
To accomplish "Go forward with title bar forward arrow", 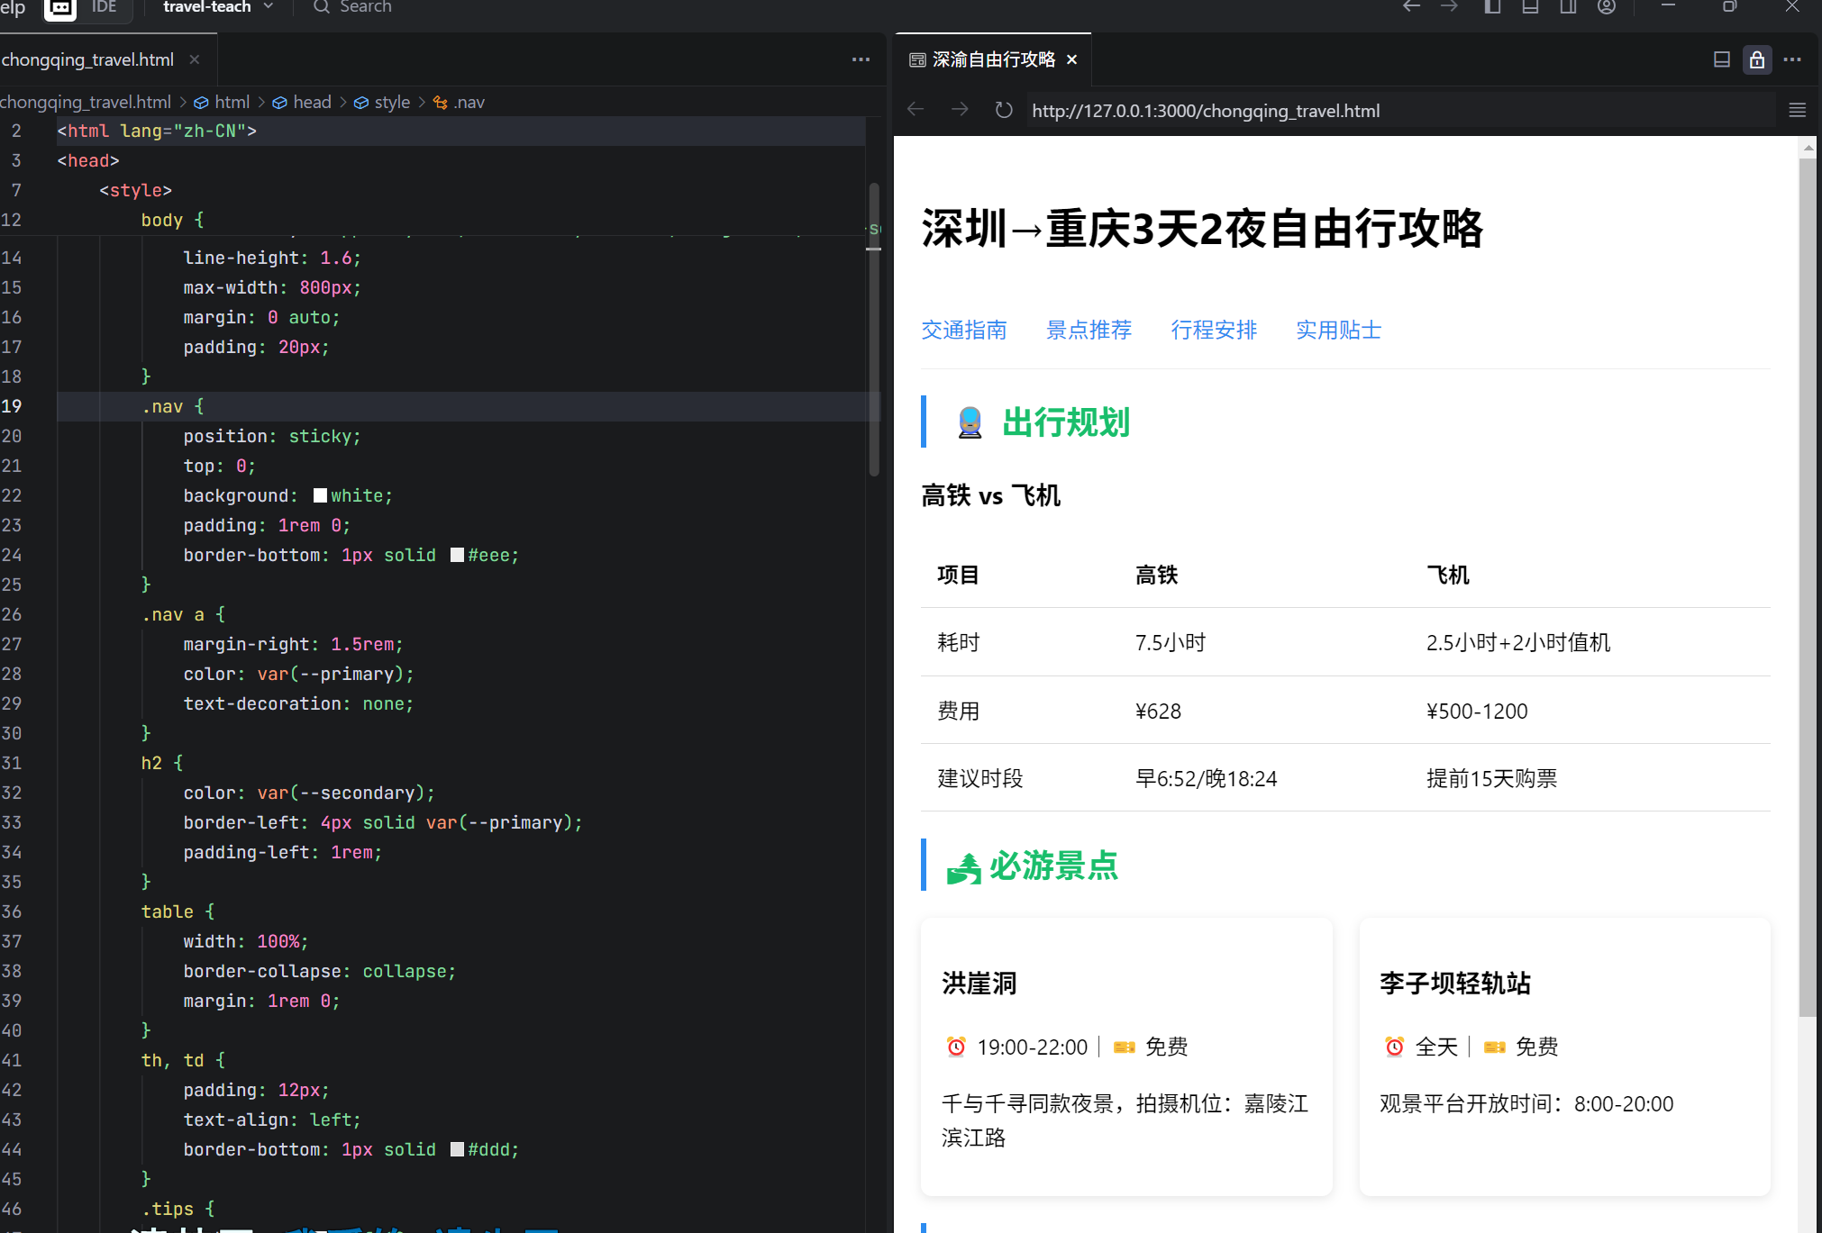I will 1449,7.
